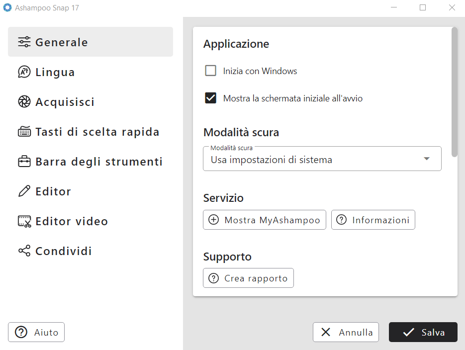
Task: Click the toolbox icon for Barra degli strumenti
Action: 24,162
